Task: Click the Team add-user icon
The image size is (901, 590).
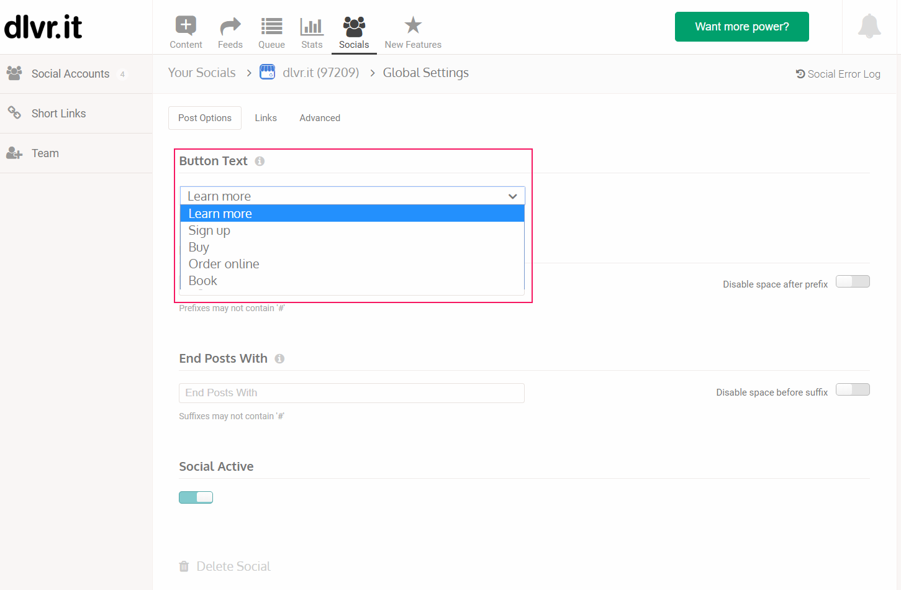Action: [14, 153]
